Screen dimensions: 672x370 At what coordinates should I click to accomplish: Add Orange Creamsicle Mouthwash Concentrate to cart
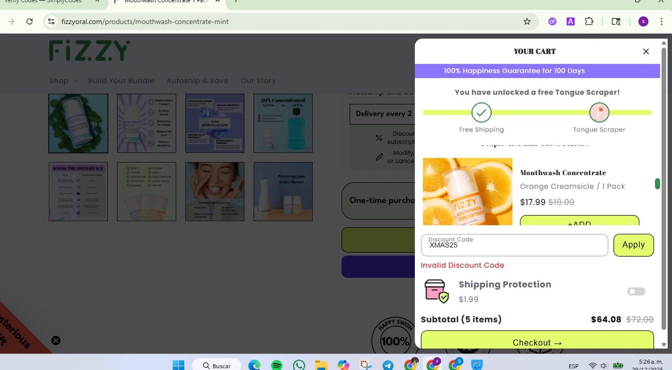[579, 221]
